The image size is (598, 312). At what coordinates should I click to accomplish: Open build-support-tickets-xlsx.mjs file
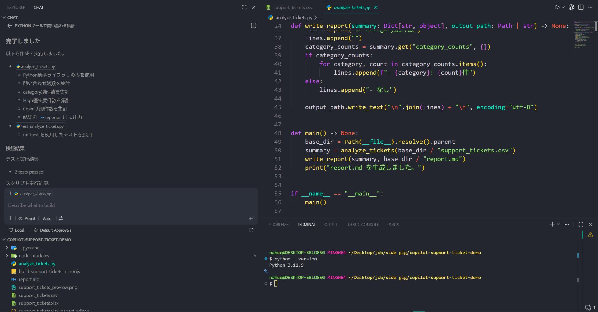pyautogui.click(x=49, y=272)
